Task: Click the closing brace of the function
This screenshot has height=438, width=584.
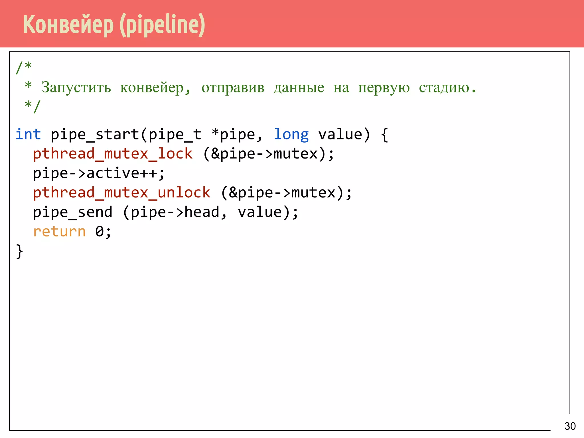Action: tap(19, 251)
